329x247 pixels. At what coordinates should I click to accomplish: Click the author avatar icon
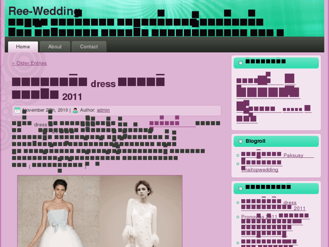point(75,110)
